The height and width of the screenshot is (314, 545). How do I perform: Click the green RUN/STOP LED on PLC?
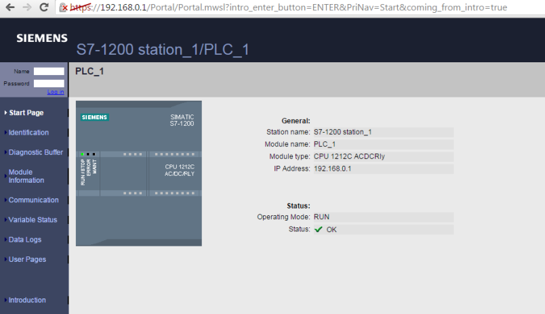83,154
